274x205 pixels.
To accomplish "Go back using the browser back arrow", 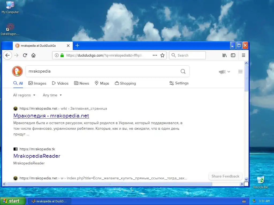I will (7, 55).
